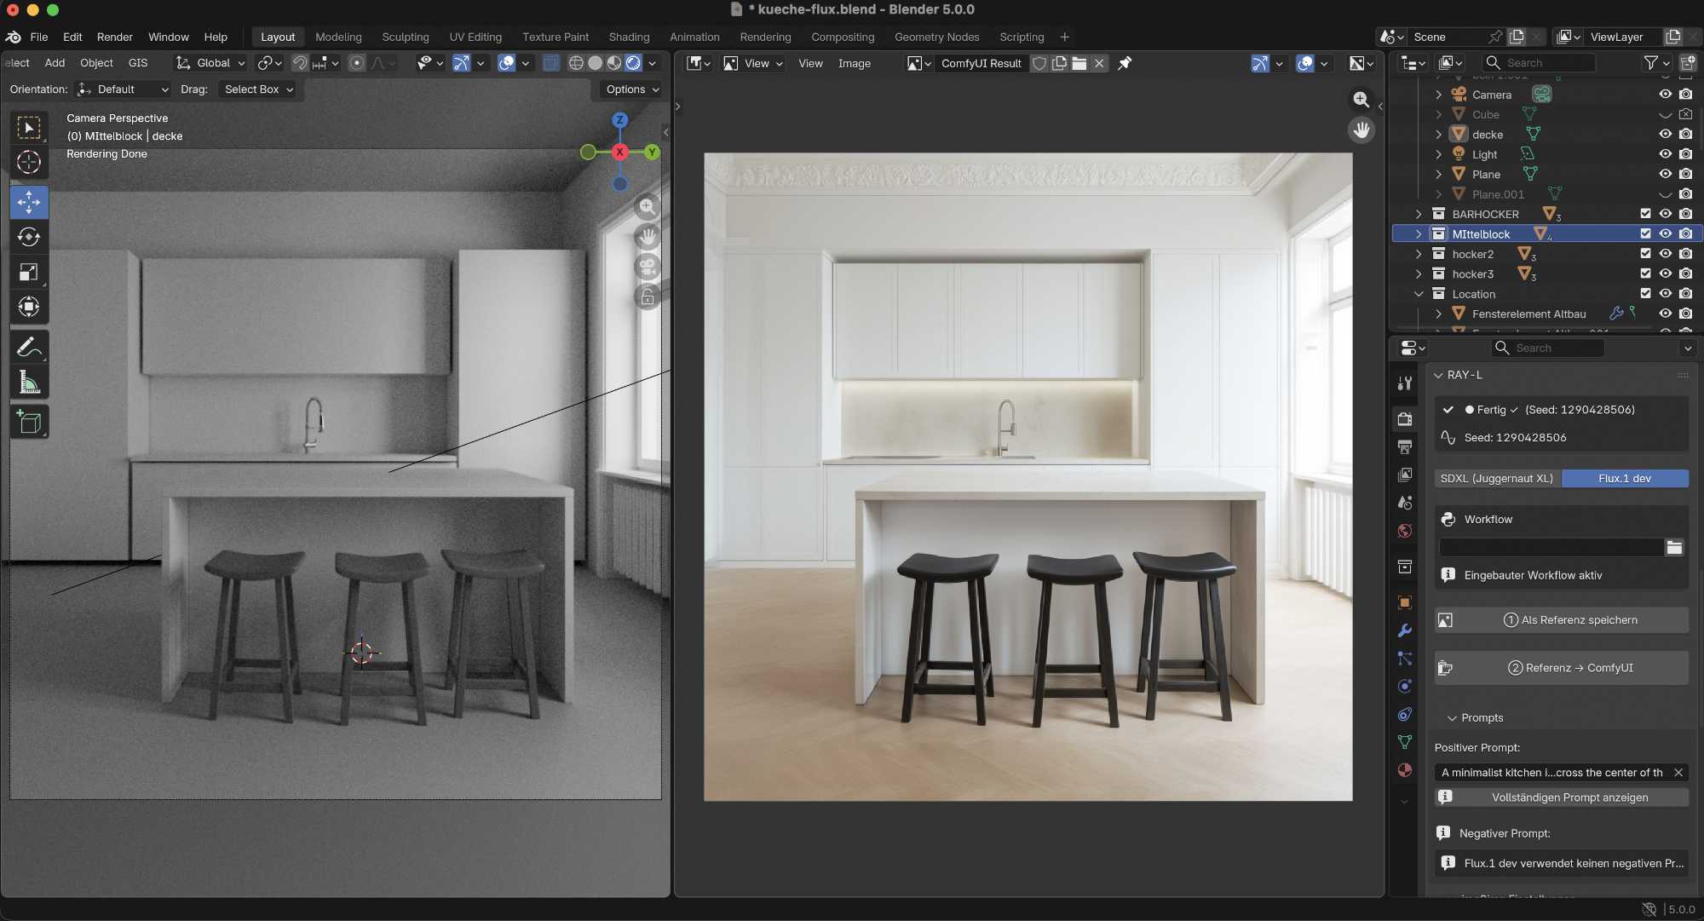Open the Modifiers properties tab
This screenshot has height=921, width=1704.
[1405, 630]
